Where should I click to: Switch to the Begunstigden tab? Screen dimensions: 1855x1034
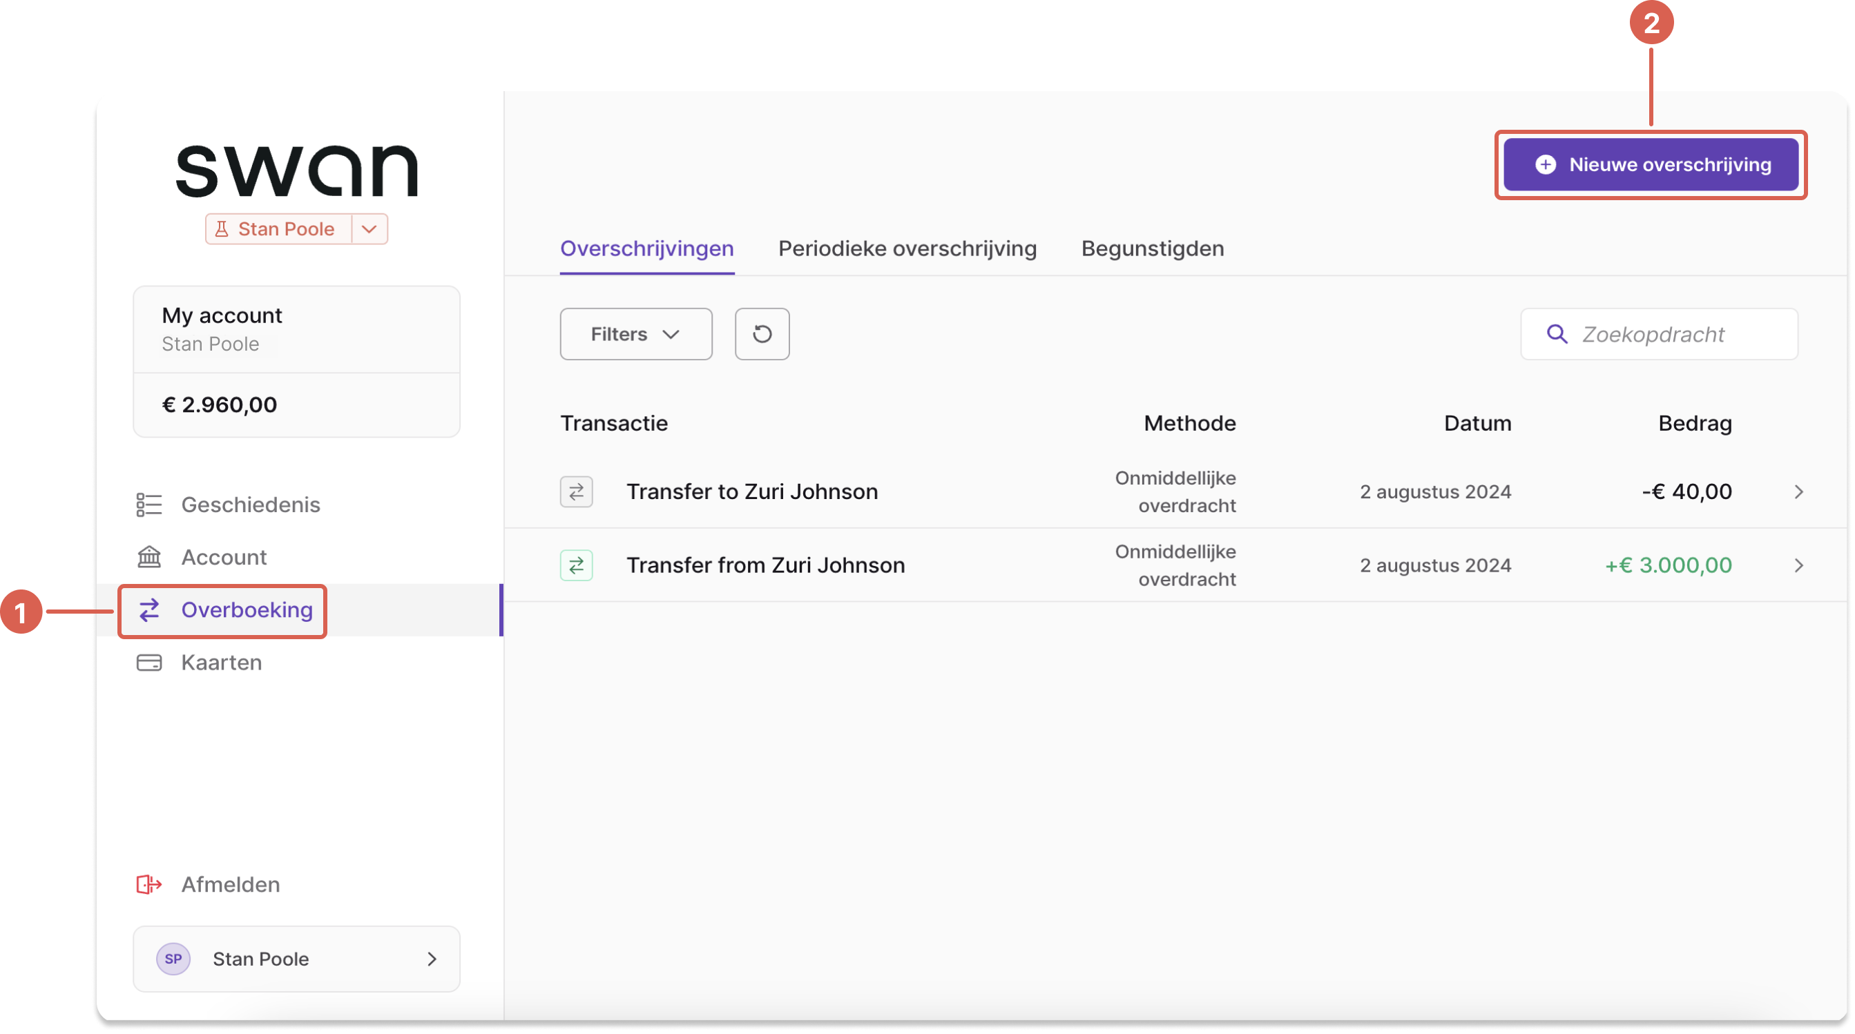point(1153,249)
